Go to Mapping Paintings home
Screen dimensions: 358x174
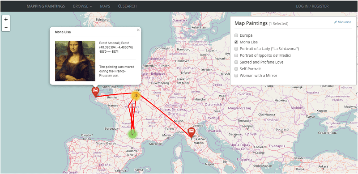point(46,6)
